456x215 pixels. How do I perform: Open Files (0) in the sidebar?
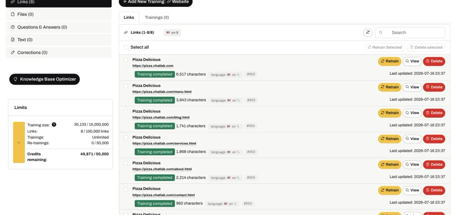pos(59,14)
